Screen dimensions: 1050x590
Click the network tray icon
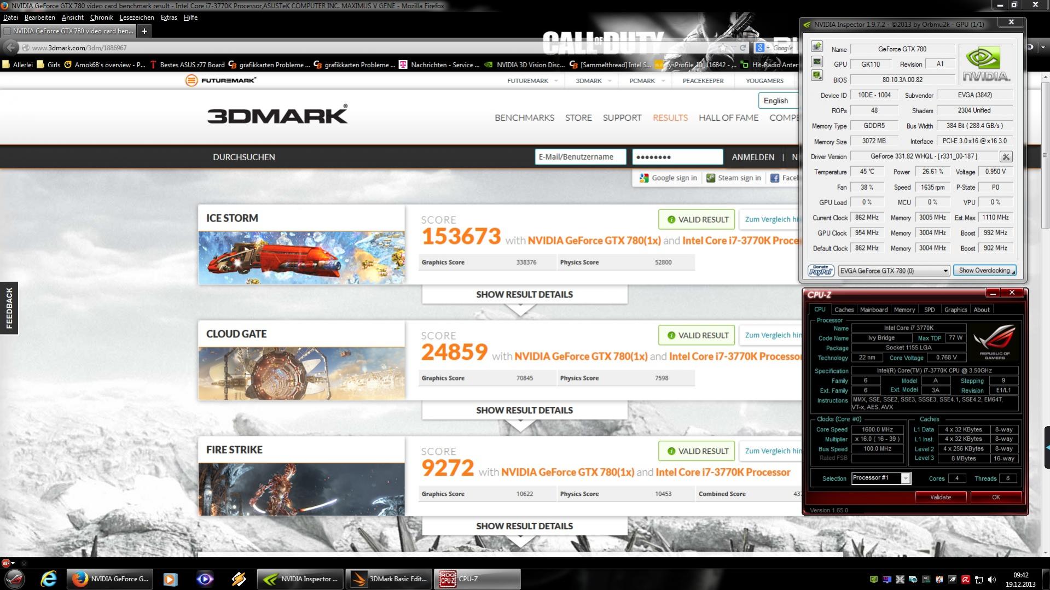(979, 579)
